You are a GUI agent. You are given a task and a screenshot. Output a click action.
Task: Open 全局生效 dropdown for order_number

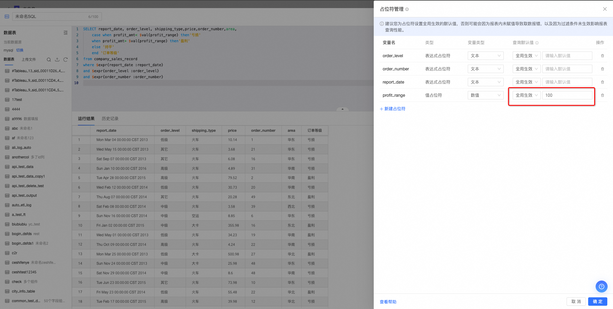coord(526,69)
